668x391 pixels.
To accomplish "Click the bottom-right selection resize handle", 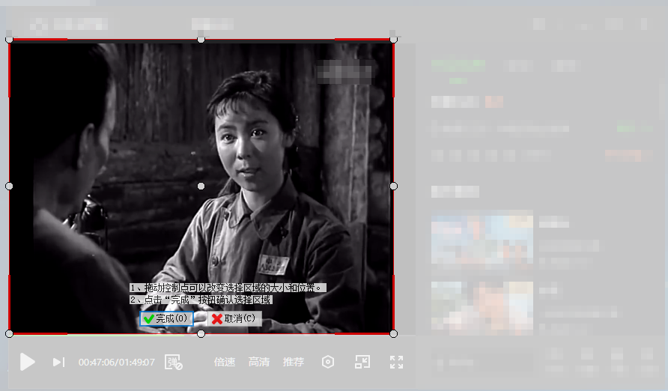I will 393,333.
